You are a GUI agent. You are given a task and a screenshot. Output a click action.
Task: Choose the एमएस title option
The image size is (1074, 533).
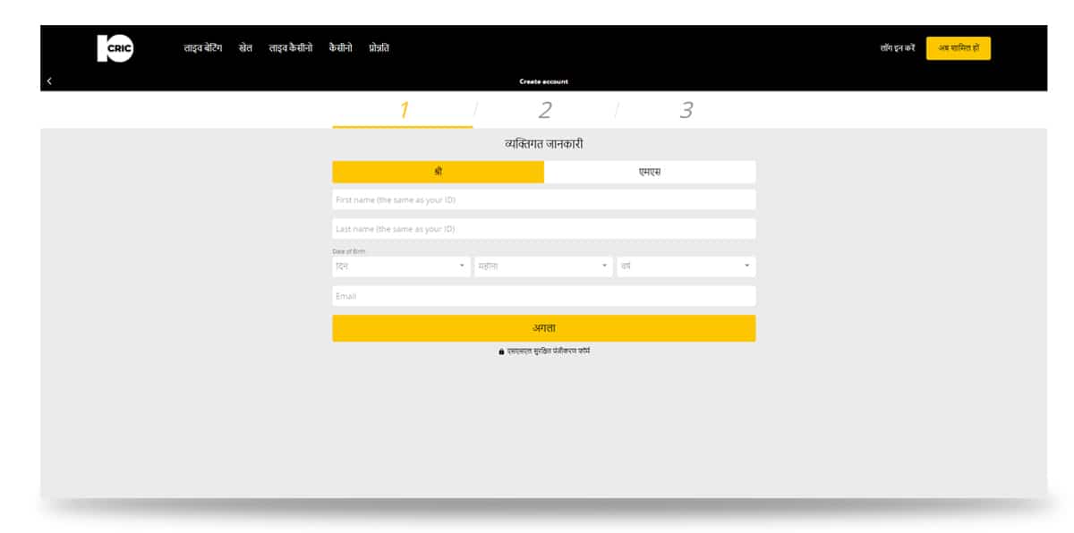pyautogui.click(x=650, y=172)
